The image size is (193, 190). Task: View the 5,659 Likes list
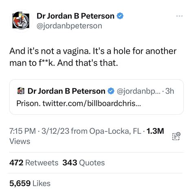pyautogui.click(x=30, y=183)
